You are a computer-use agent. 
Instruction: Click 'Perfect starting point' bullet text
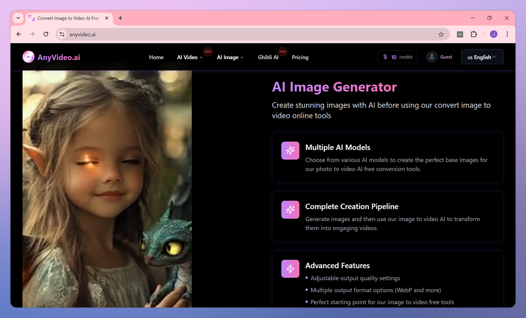point(382,302)
